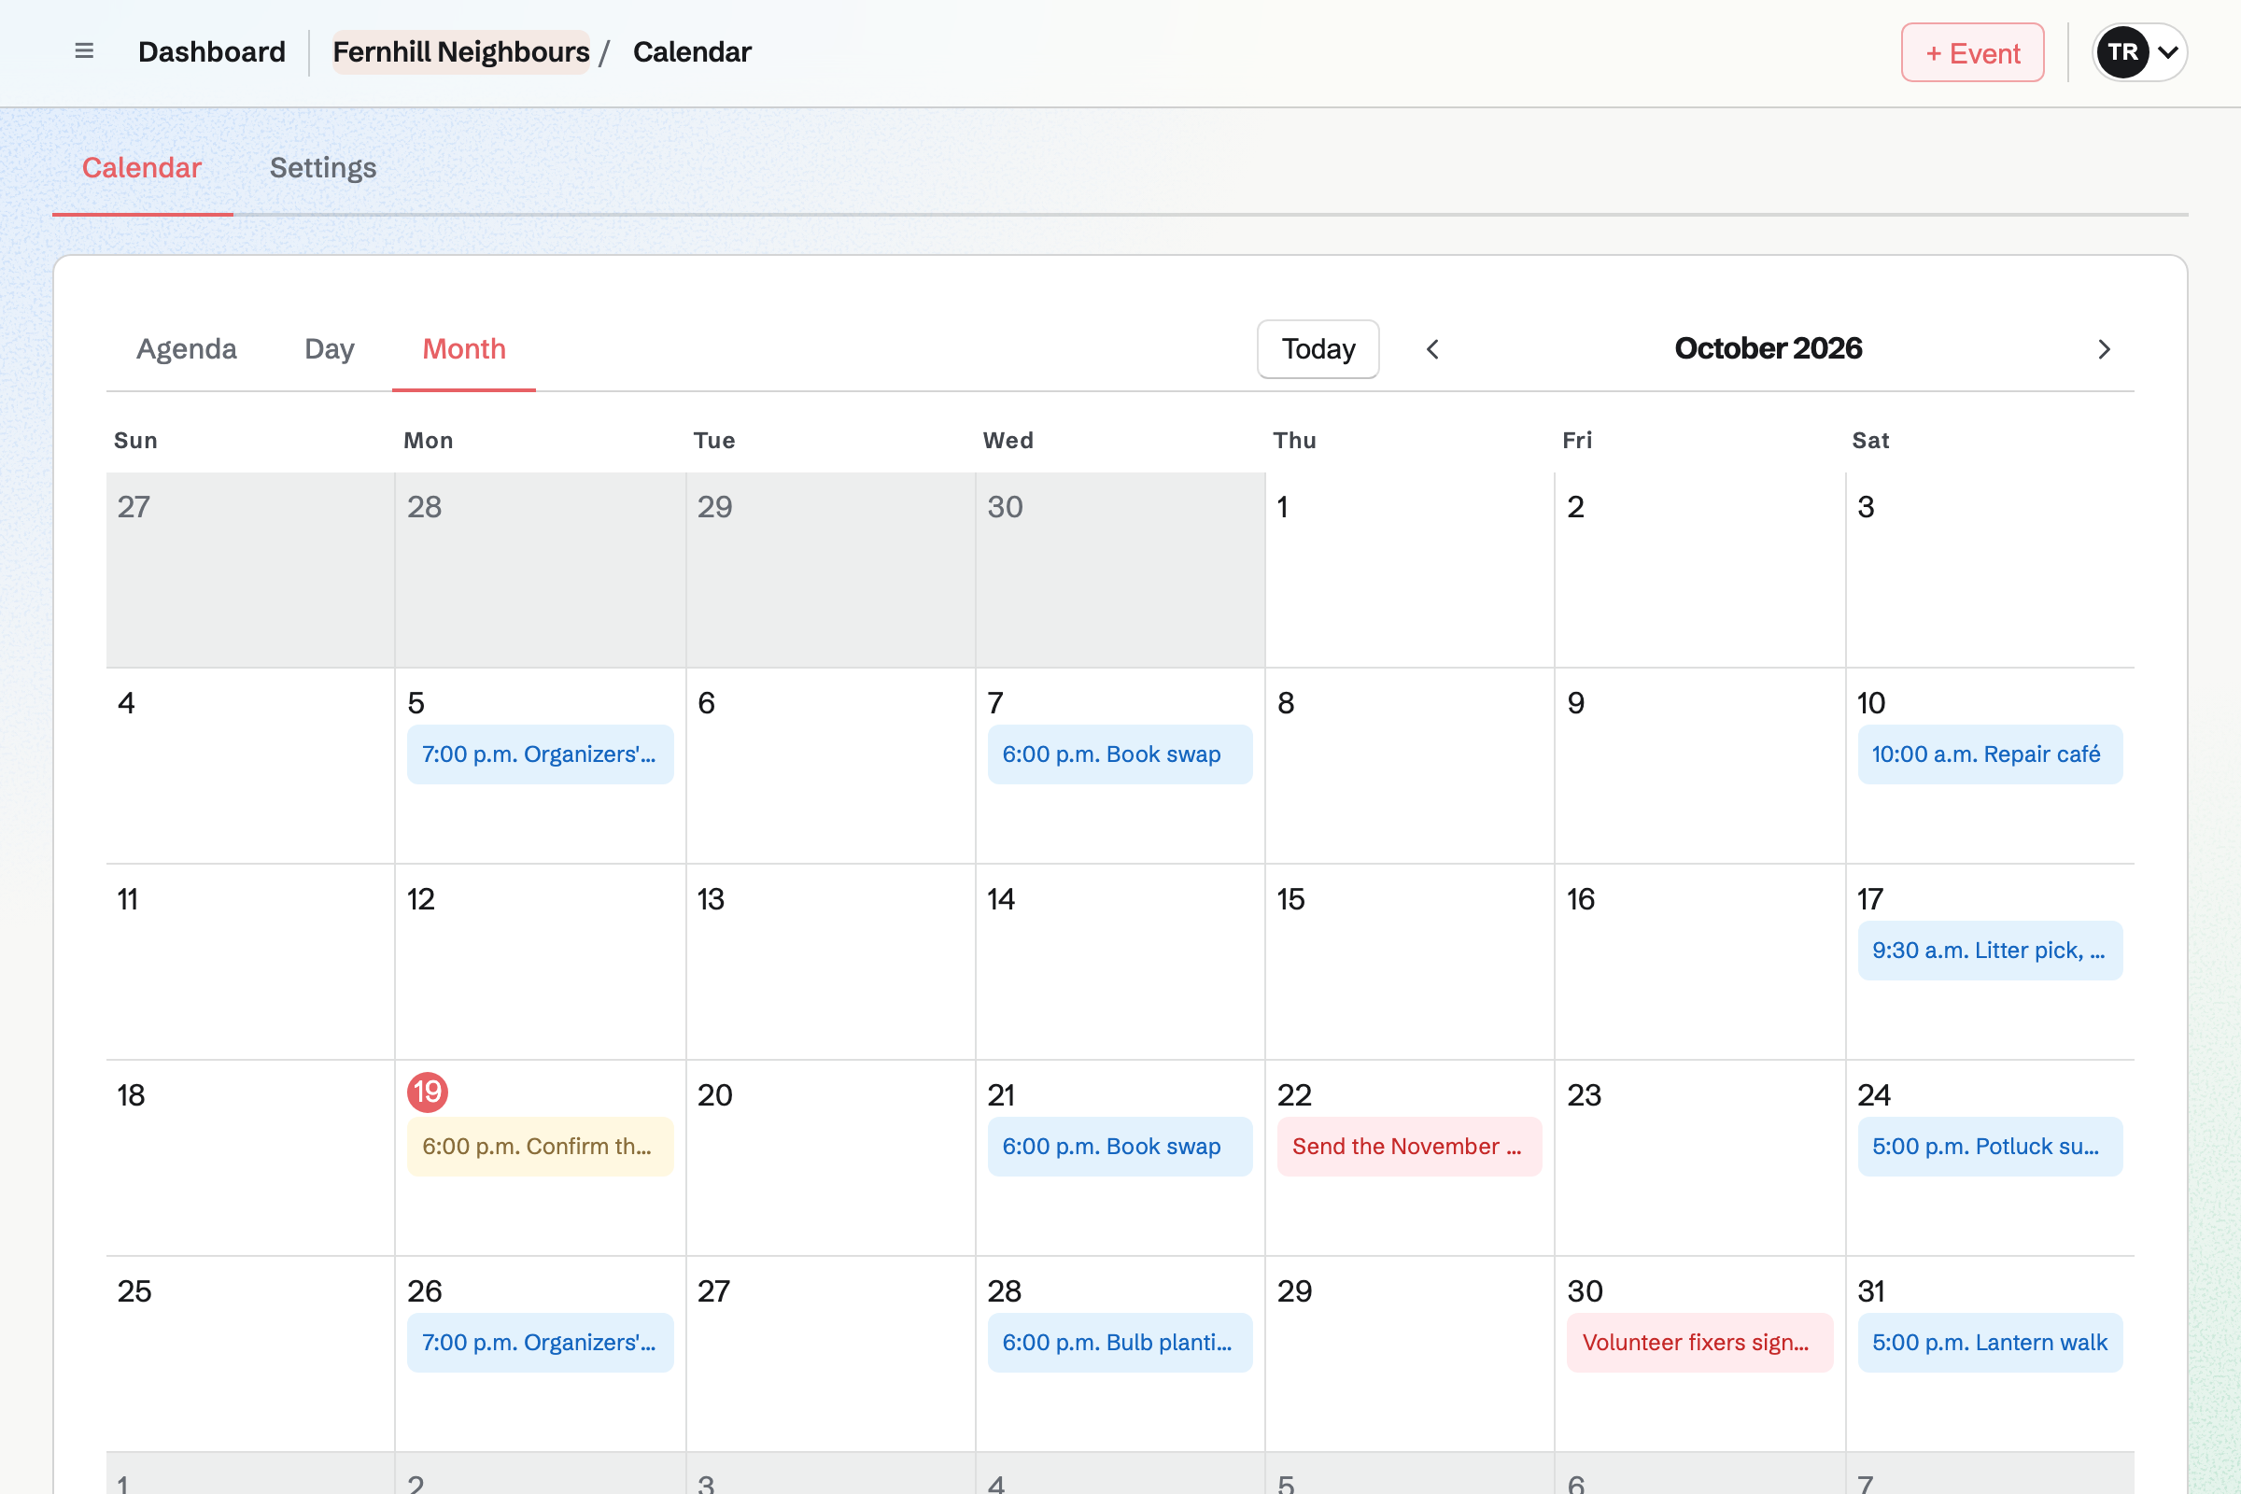Switch to the Settings tab
The width and height of the screenshot is (2241, 1494).
(323, 168)
